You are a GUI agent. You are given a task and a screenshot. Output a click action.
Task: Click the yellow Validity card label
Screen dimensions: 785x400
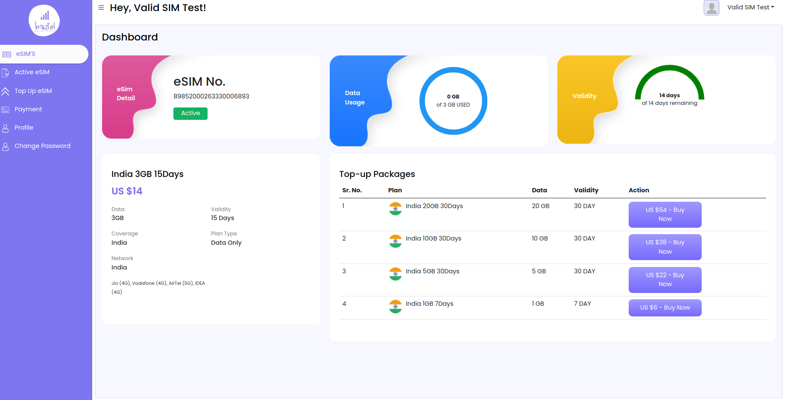tap(584, 96)
